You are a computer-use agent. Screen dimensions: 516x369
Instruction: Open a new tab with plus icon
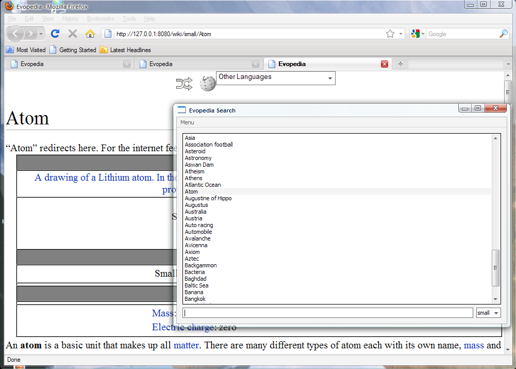[400, 64]
